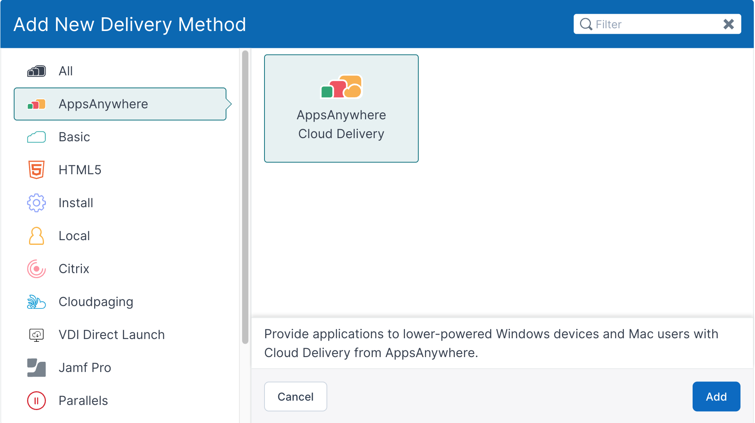Click the magnifier icon in Filter box
The width and height of the screenshot is (755, 423).
click(586, 24)
